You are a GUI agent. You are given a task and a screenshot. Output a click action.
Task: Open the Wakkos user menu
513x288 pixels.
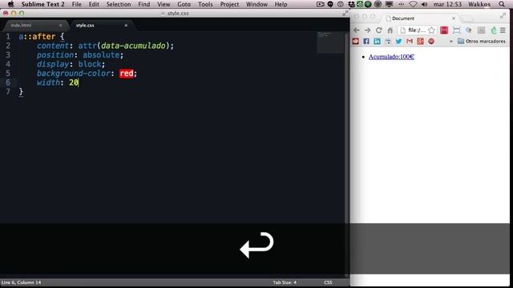click(x=479, y=4)
